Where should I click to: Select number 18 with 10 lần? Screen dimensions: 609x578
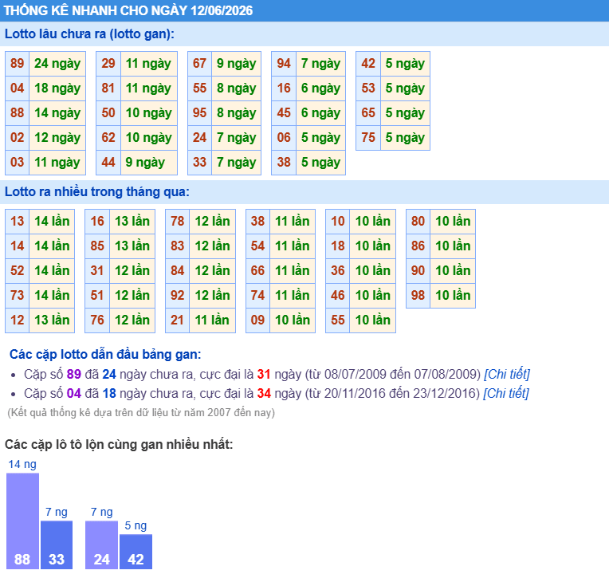point(338,246)
